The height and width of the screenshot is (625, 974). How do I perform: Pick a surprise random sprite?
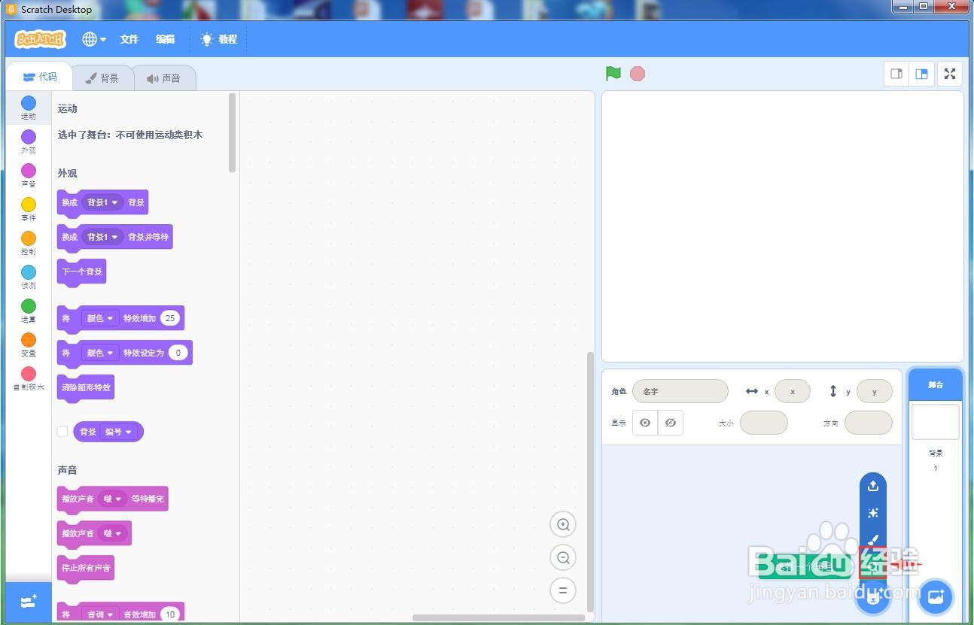click(x=873, y=513)
